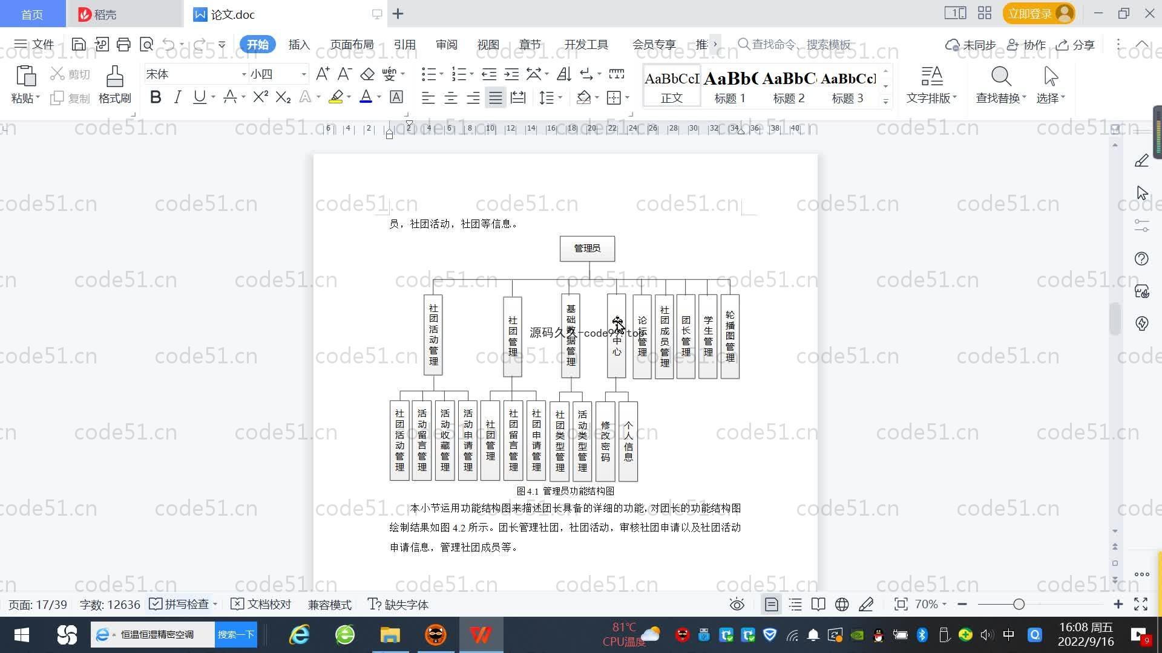Toggle full screen view icon in status bar

tap(1141, 605)
